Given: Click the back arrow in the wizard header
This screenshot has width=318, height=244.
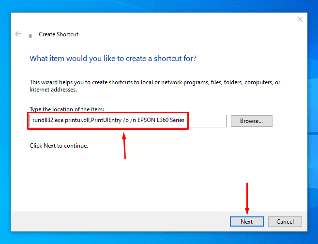Looking at the screenshot, I should [18, 34].
